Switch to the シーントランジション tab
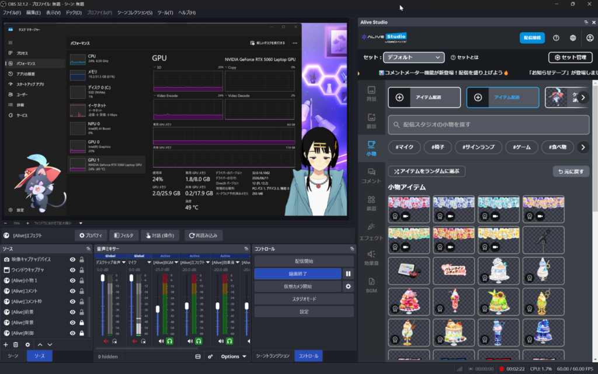The image size is (598, 374). tap(273, 356)
